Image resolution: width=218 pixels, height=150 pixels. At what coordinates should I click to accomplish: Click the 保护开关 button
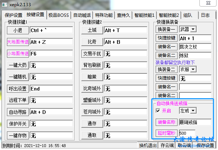click(x=18, y=124)
